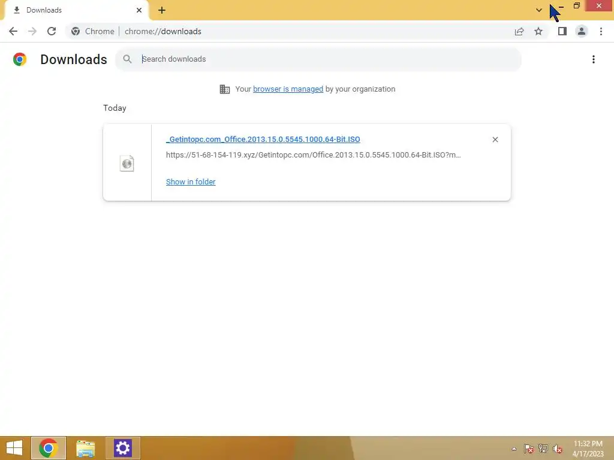Click the search magnifier icon
The image size is (614, 460).
[127, 59]
